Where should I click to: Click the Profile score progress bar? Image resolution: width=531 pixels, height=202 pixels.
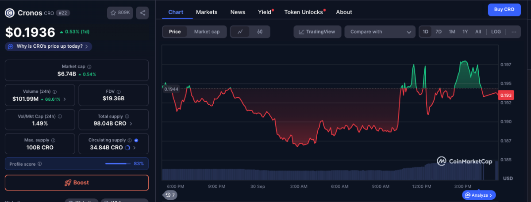coord(118,164)
